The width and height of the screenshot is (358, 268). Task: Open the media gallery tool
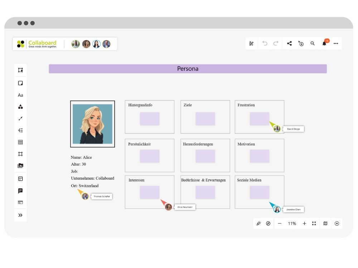[x=20, y=166]
